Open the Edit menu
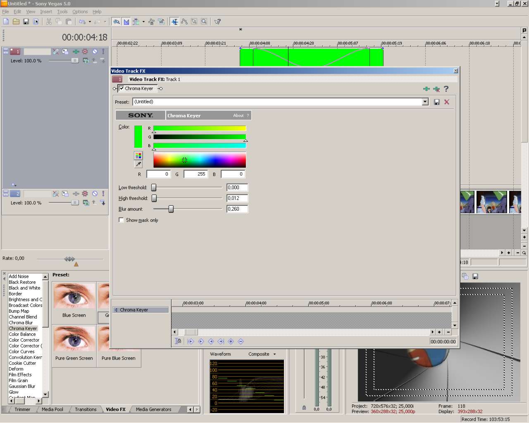Image resolution: width=529 pixels, height=423 pixels. [17, 12]
